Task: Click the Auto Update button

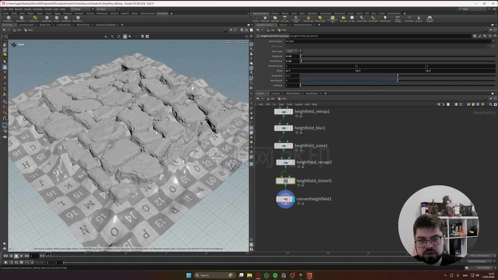Action: [x=484, y=268]
